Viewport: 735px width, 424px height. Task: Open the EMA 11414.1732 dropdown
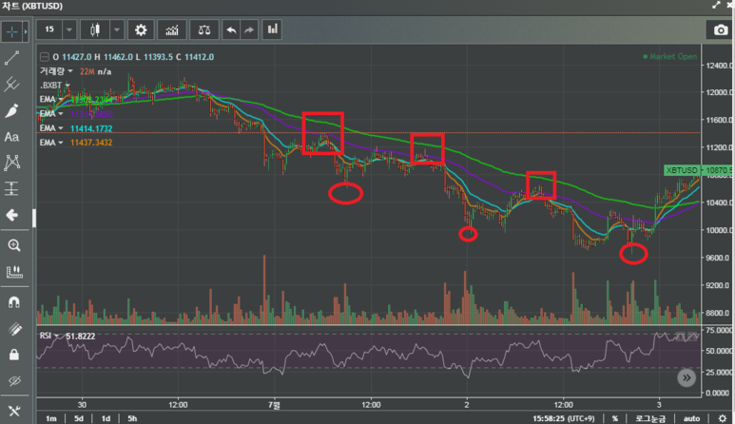(x=61, y=128)
